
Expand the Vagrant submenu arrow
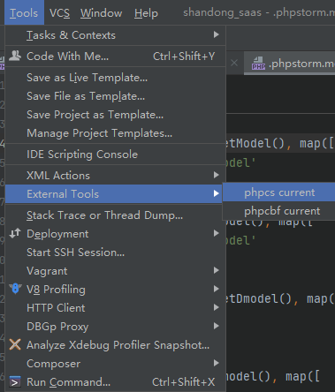[217, 270]
